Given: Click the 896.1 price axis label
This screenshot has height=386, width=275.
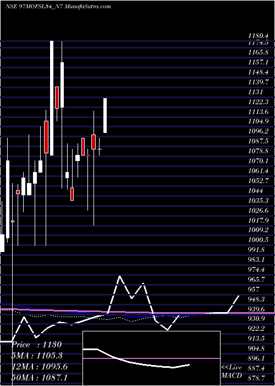Looking at the screenshot, I should pos(257,358).
